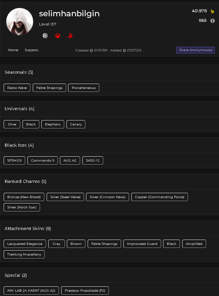Select the Porcellaneous seasonal tag
The height and width of the screenshot is (296, 219).
(x=84, y=88)
